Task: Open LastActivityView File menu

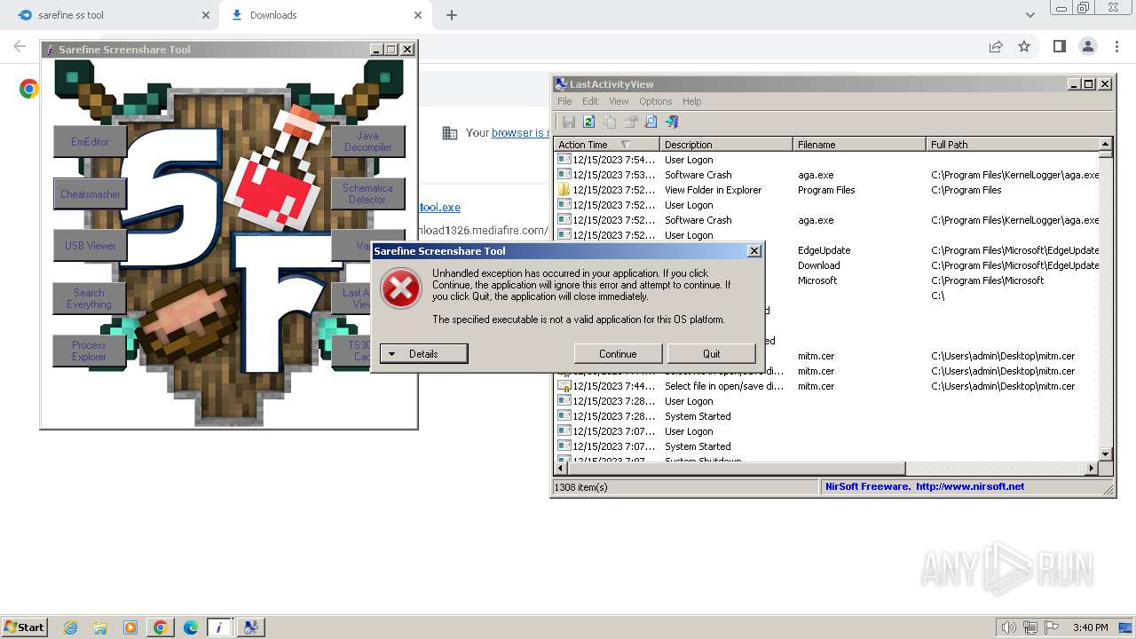Action: (564, 101)
